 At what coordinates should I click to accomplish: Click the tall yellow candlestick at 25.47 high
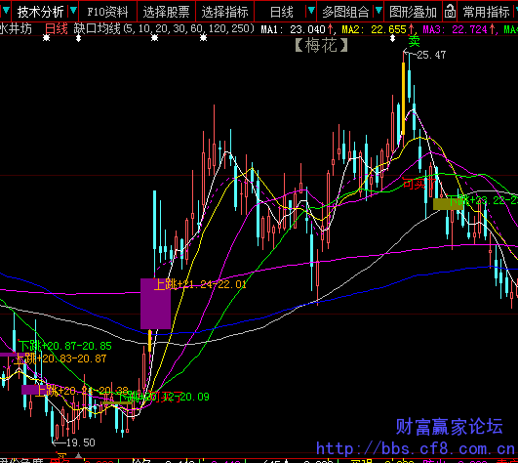tap(403, 99)
